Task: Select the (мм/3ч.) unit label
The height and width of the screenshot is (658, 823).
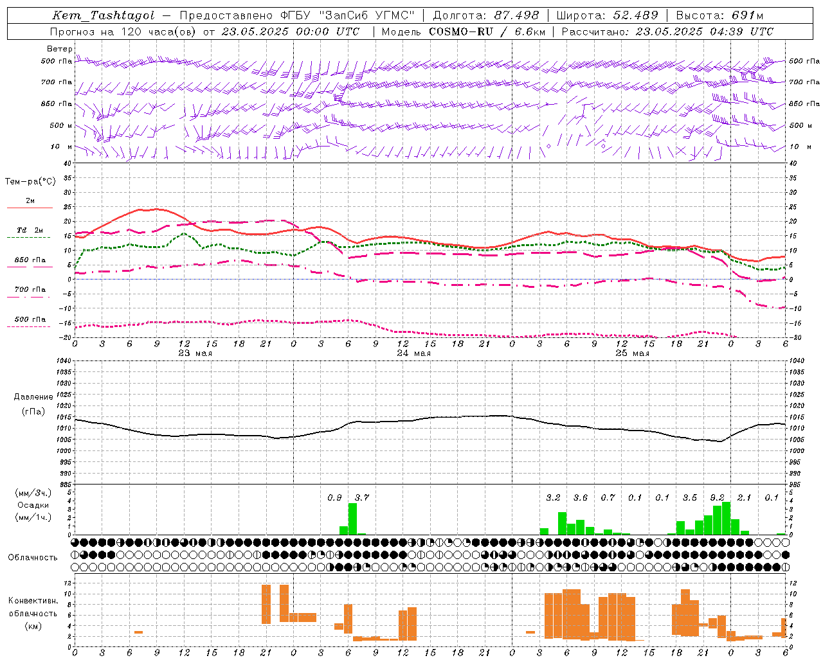Action: tap(33, 493)
